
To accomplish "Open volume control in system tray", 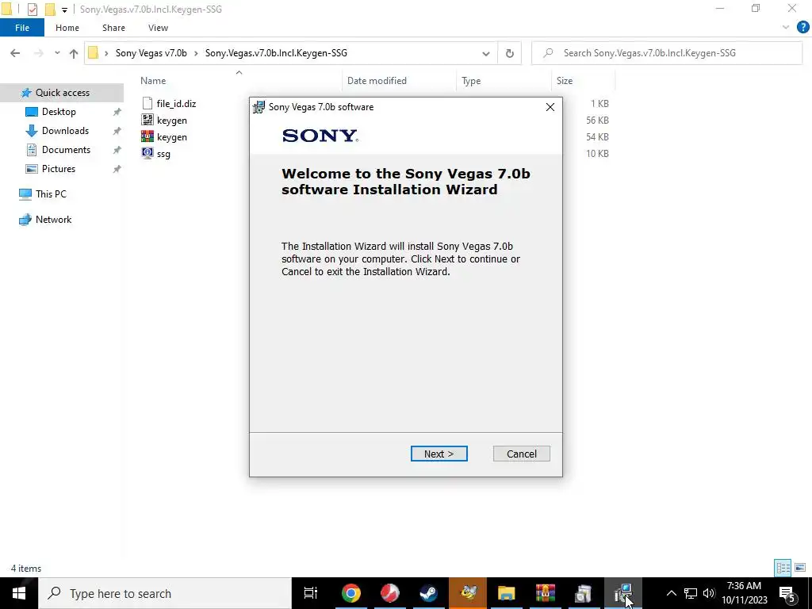I will point(708,593).
